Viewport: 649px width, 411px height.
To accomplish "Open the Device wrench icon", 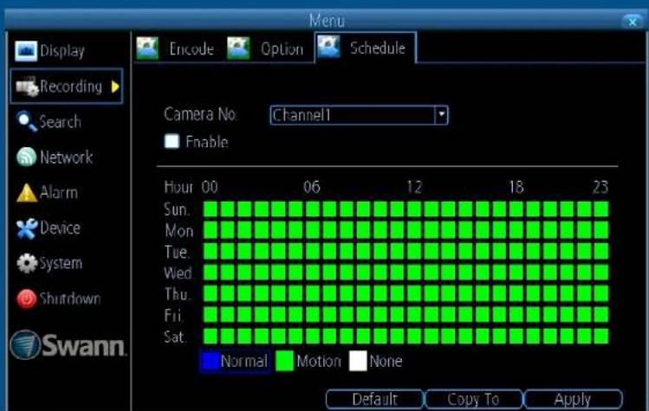I will coord(27,228).
